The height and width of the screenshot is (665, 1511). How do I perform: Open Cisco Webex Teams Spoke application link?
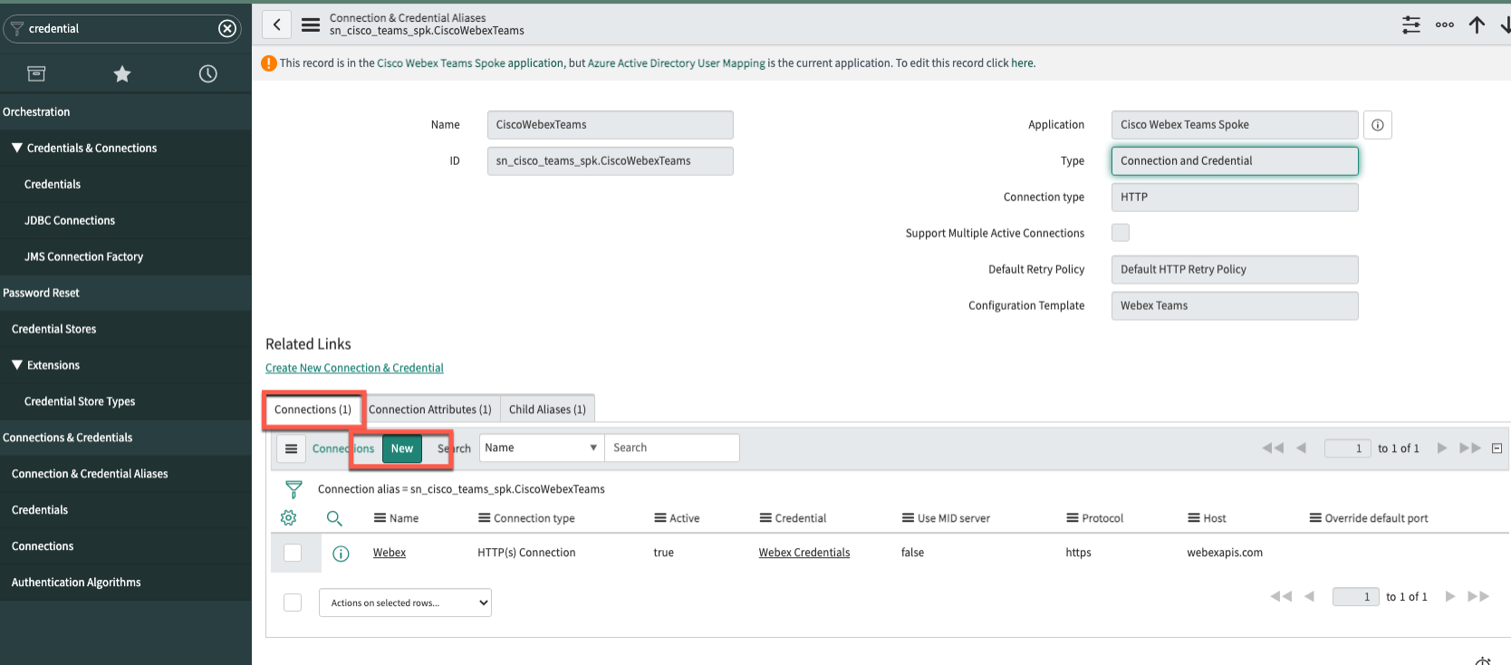pyautogui.click(x=470, y=63)
